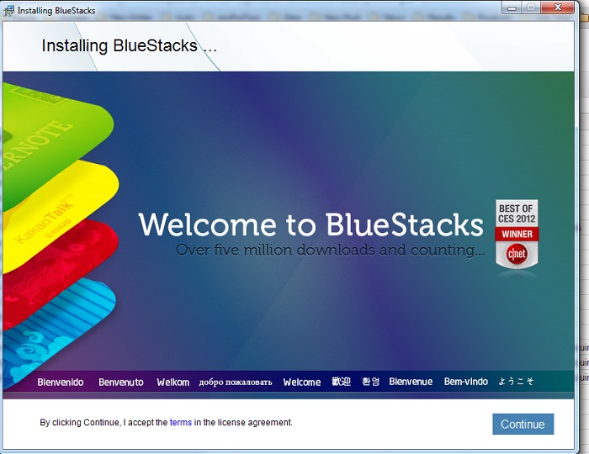Minimize the Installing BlueStacks window
Viewport: 589px width, 454px height.
(512, 8)
